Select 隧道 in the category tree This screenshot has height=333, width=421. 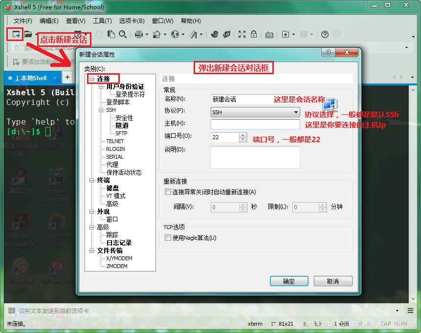pyautogui.click(x=122, y=125)
